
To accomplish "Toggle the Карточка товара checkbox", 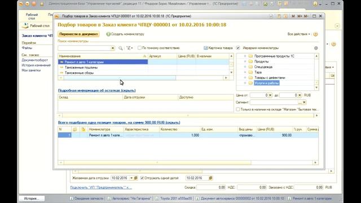I will 205,48.
